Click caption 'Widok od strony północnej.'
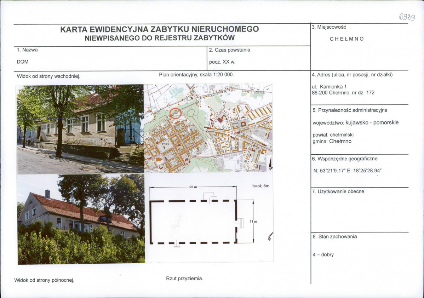This screenshot has width=424, height=298. pyautogui.click(x=44, y=280)
